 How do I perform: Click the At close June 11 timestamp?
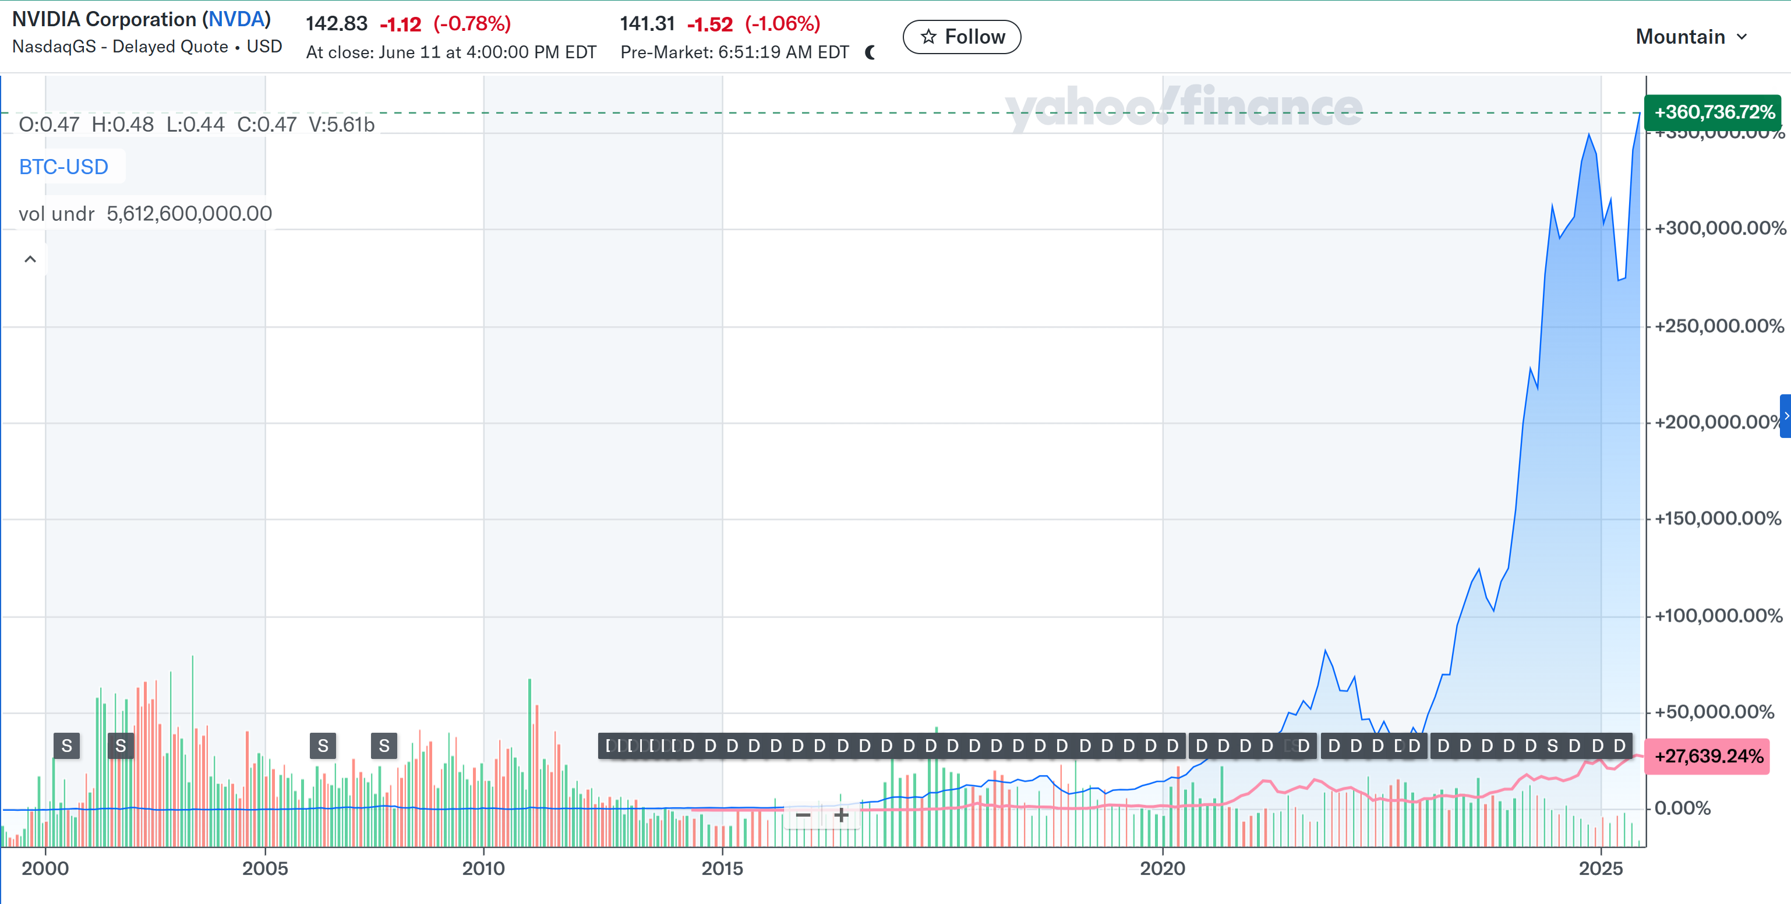[451, 53]
